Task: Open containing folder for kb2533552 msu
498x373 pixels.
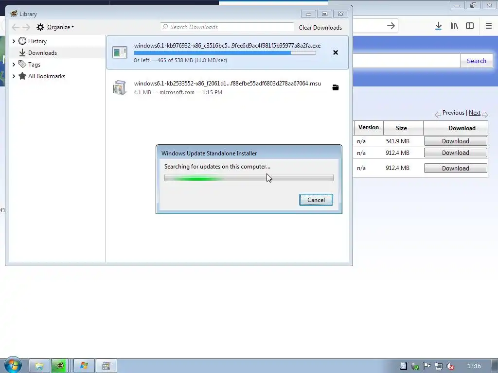Action: click(336, 87)
